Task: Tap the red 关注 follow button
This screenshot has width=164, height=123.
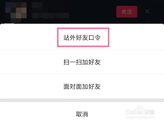Action: [127, 11]
